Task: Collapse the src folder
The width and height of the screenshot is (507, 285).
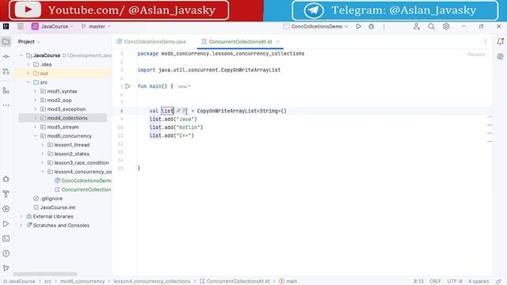Action: coord(29,82)
